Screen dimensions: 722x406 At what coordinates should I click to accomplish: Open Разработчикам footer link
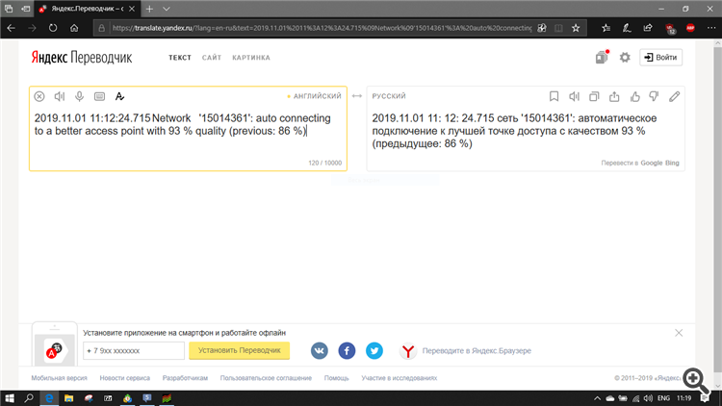(185, 378)
